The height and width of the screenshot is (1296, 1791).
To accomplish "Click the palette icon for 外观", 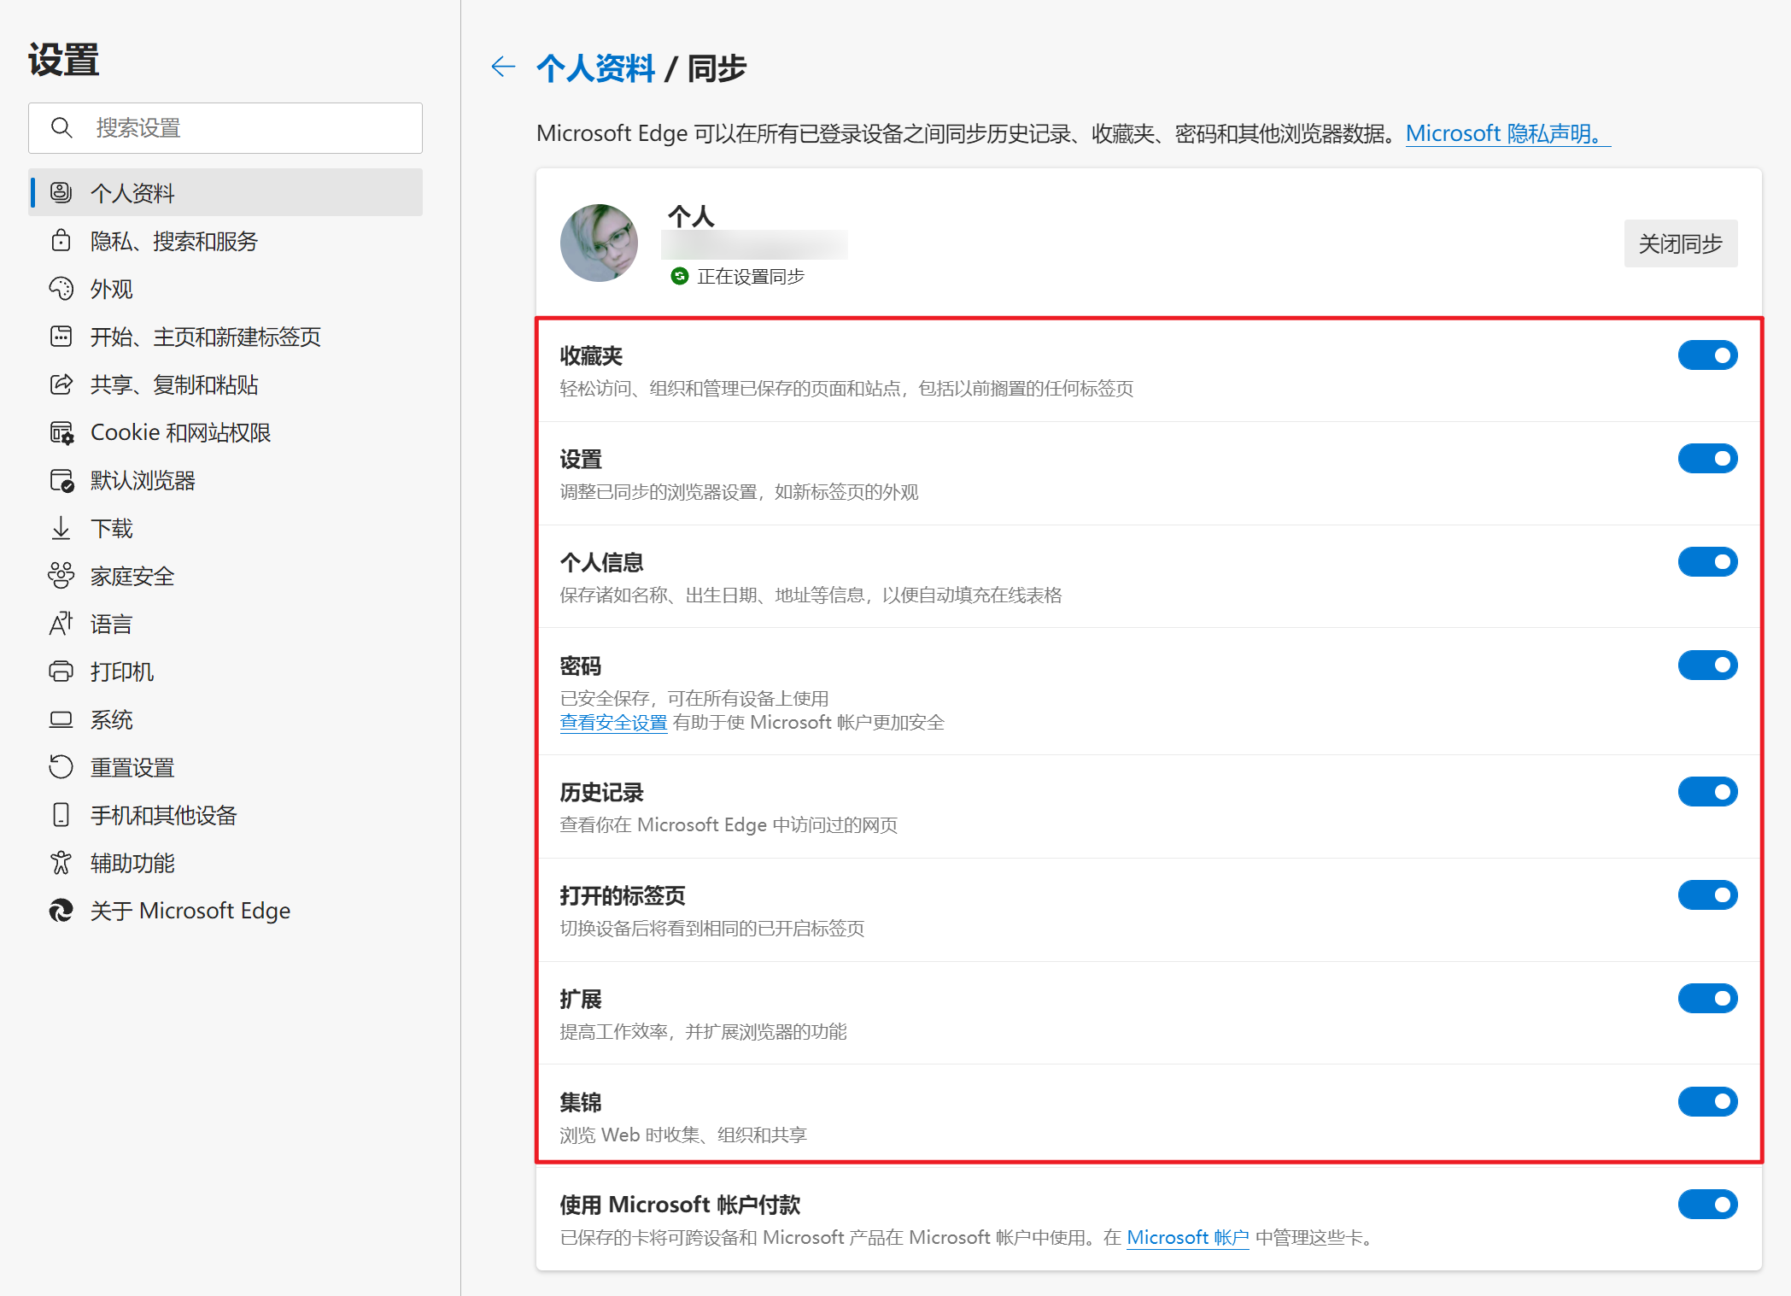I will click(x=61, y=289).
